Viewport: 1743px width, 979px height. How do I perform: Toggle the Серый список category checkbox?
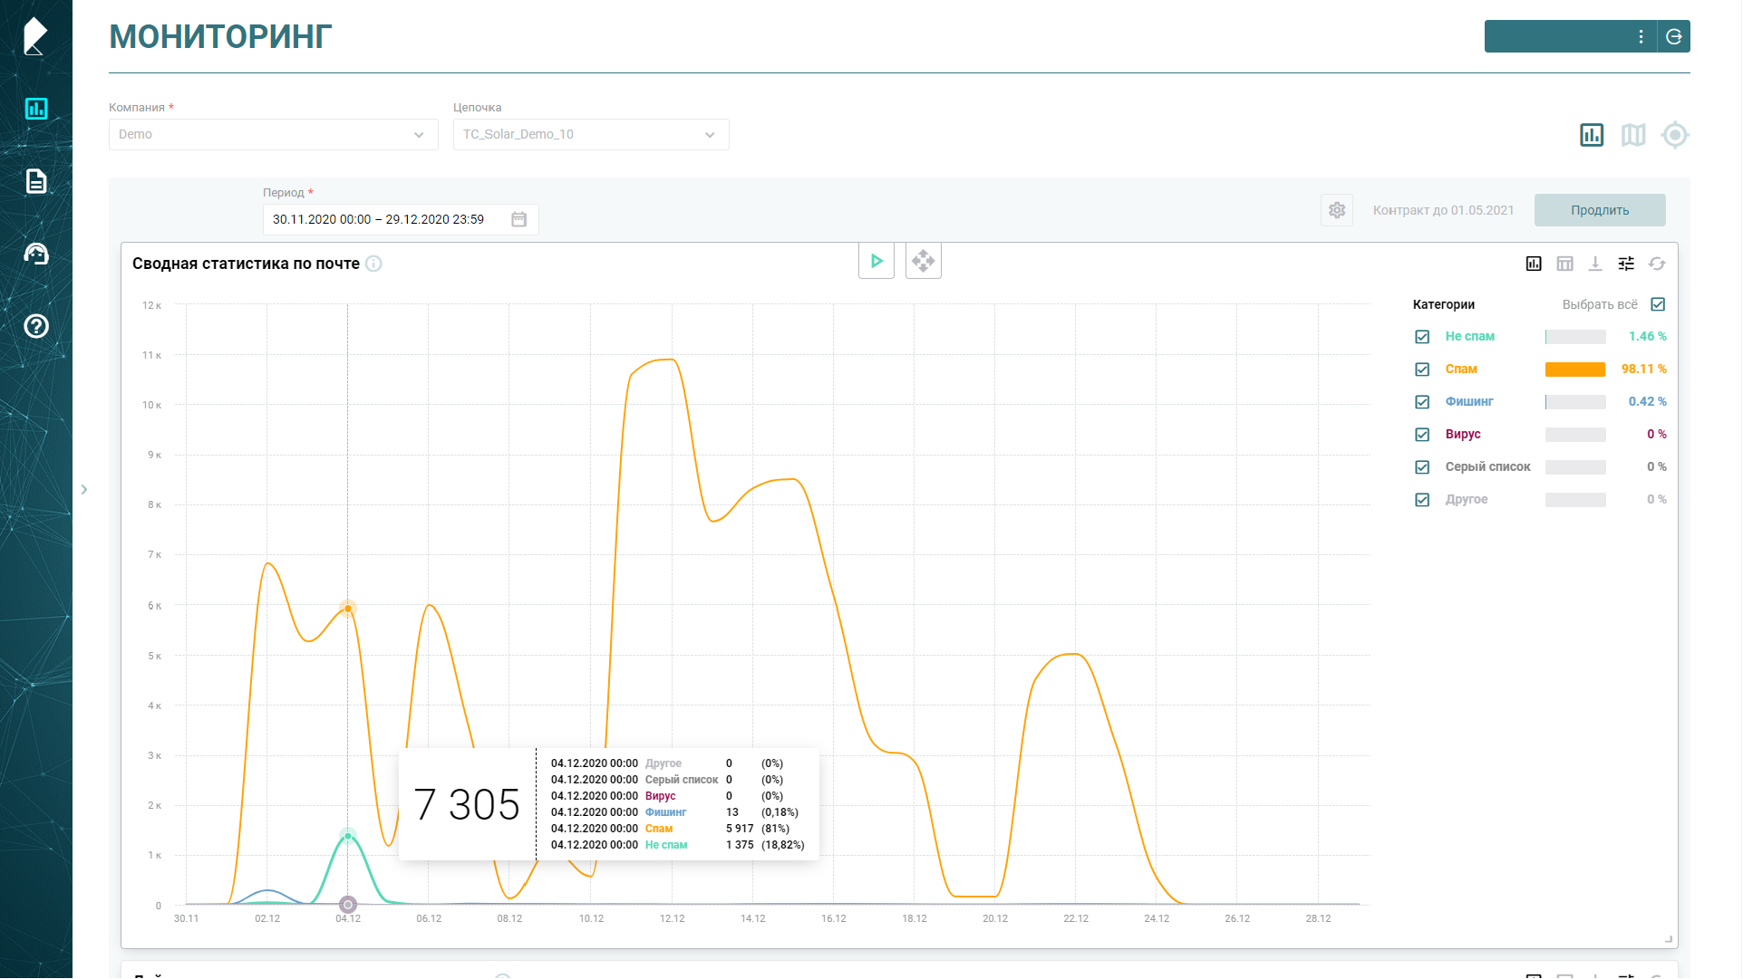[1422, 467]
